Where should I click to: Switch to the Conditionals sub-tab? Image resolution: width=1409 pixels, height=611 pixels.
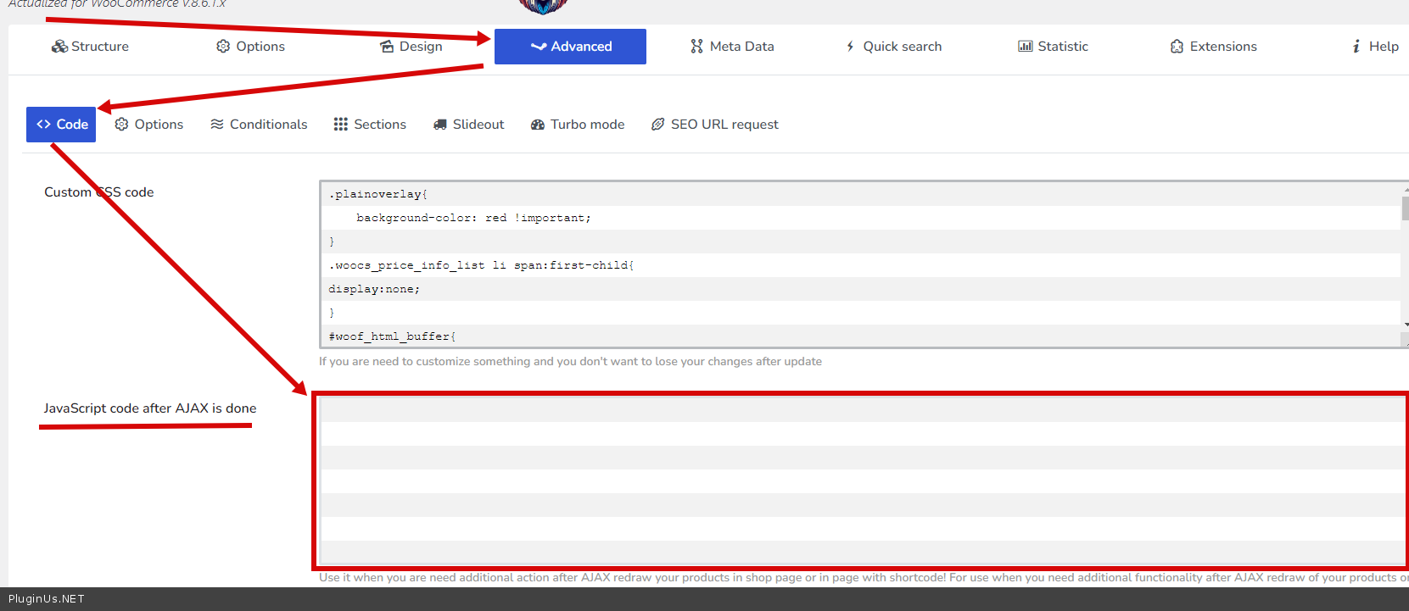pyautogui.click(x=259, y=125)
